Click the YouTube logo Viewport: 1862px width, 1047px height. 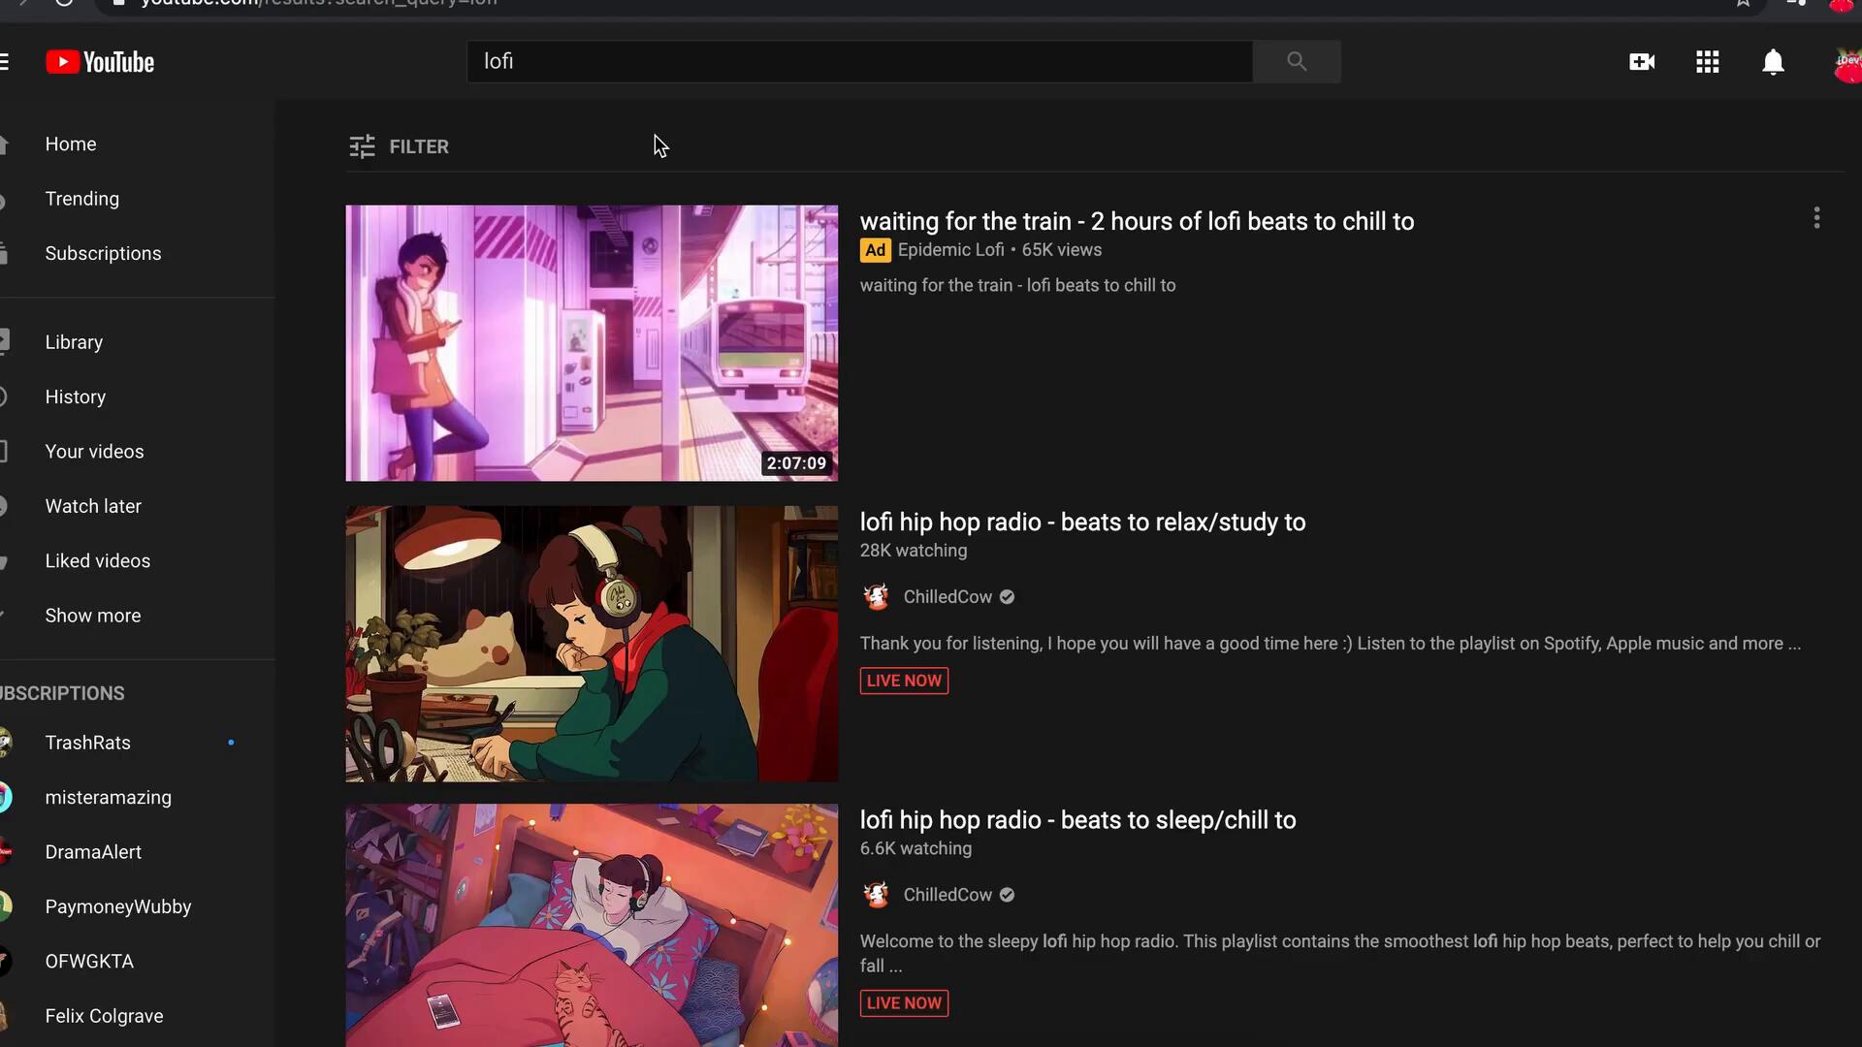pos(100,62)
